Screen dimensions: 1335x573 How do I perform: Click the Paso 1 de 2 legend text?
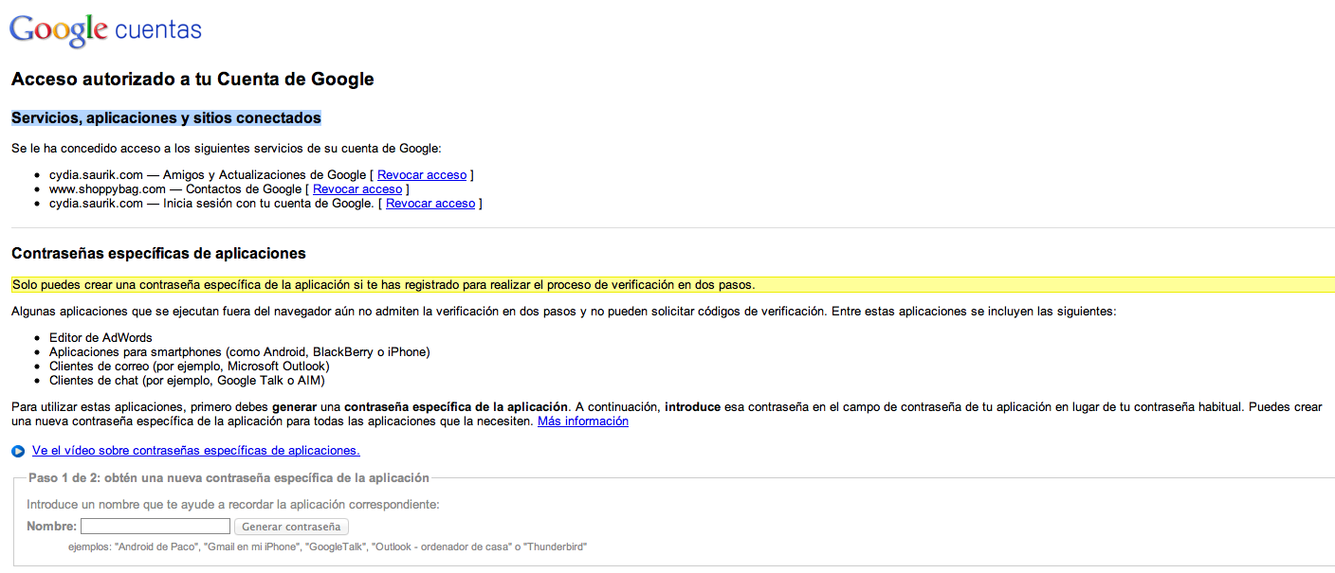(229, 477)
